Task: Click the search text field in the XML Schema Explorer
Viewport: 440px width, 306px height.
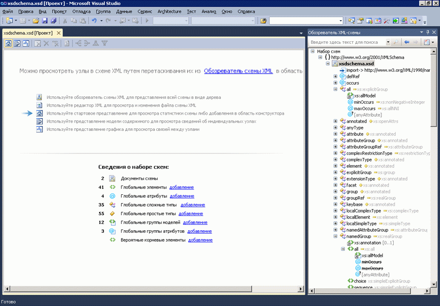Action: pyautogui.click(x=347, y=42)
